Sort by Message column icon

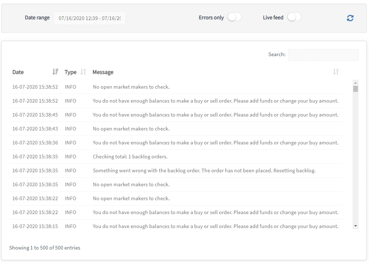click(336, 72)
